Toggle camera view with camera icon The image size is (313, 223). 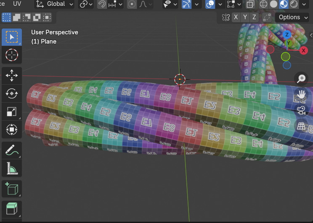(301, 110)
